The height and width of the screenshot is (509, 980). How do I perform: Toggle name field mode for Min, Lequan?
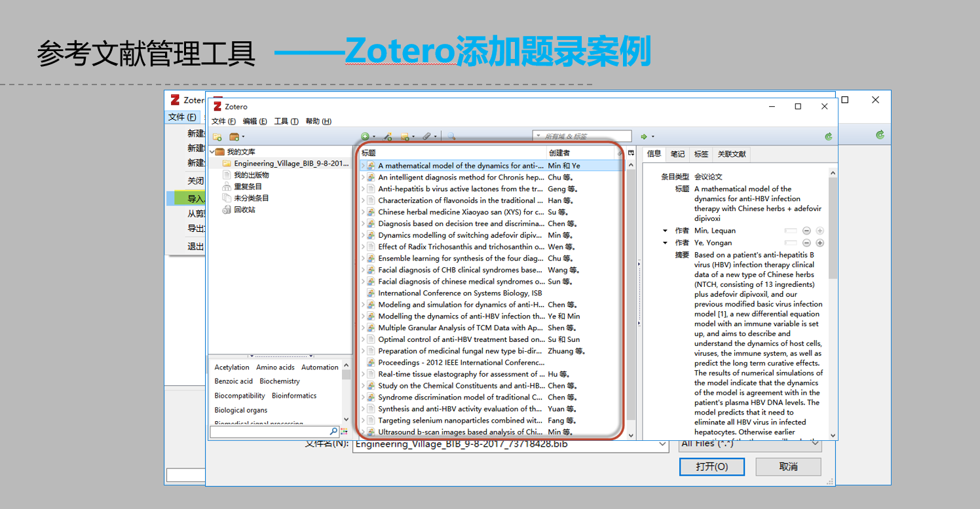point(791,231)
